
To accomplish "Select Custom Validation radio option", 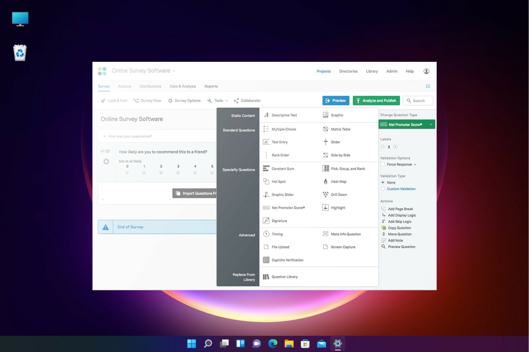I will click(x=383, y=189).
